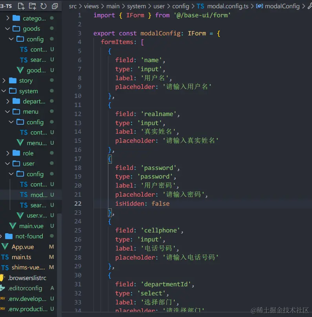The image size is (312, 317).
Task: Click the New Folder icon in explorer header
Action: [x=32, y=6]
